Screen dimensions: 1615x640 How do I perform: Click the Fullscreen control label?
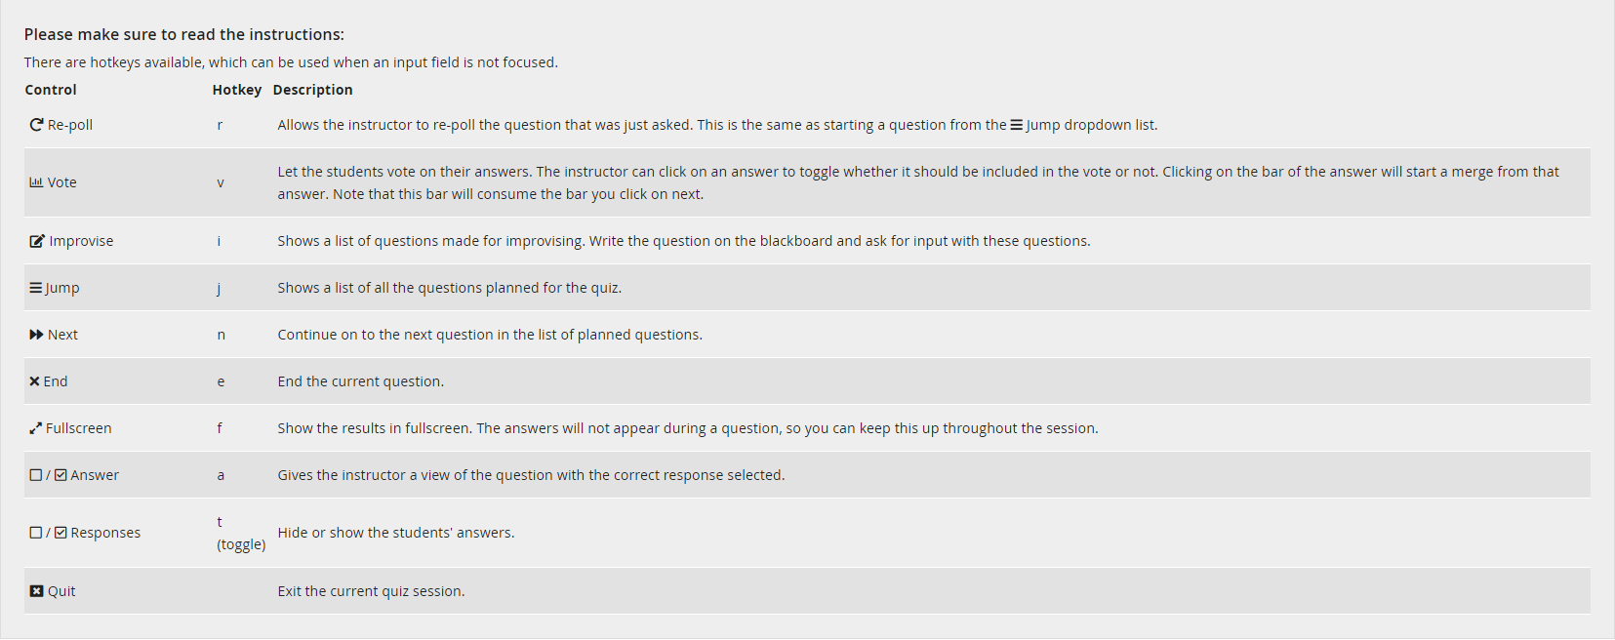[x=79, y=428]
